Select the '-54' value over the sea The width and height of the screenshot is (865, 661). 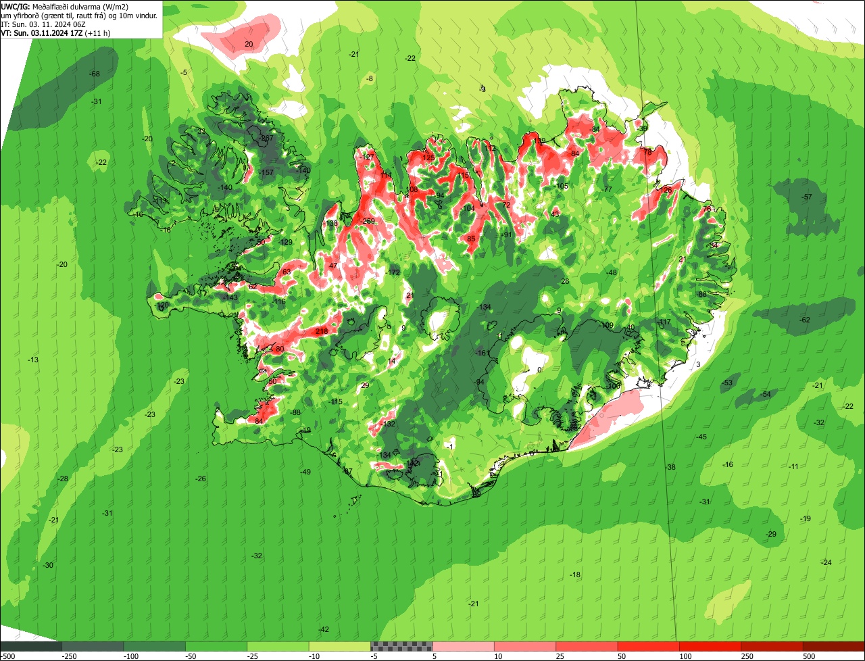click(766, 395)
